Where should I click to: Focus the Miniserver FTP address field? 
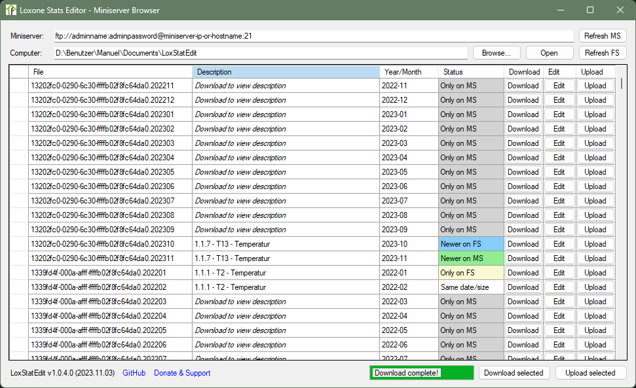point(314,36)
